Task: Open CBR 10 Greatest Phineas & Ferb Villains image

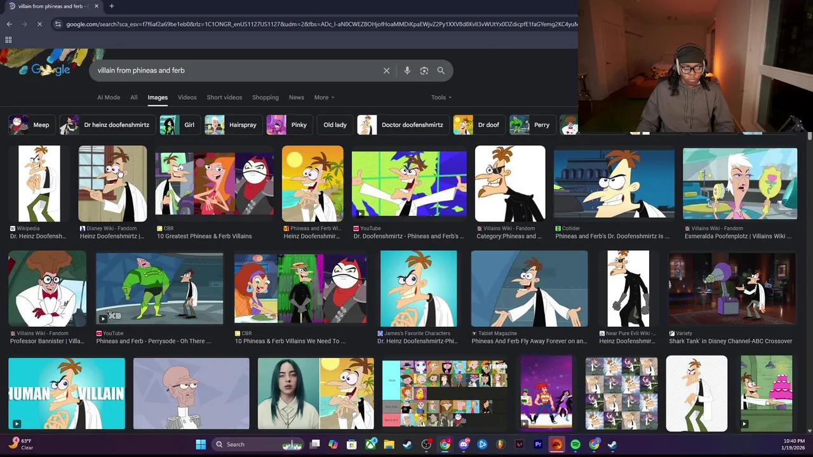Action: 215,183
